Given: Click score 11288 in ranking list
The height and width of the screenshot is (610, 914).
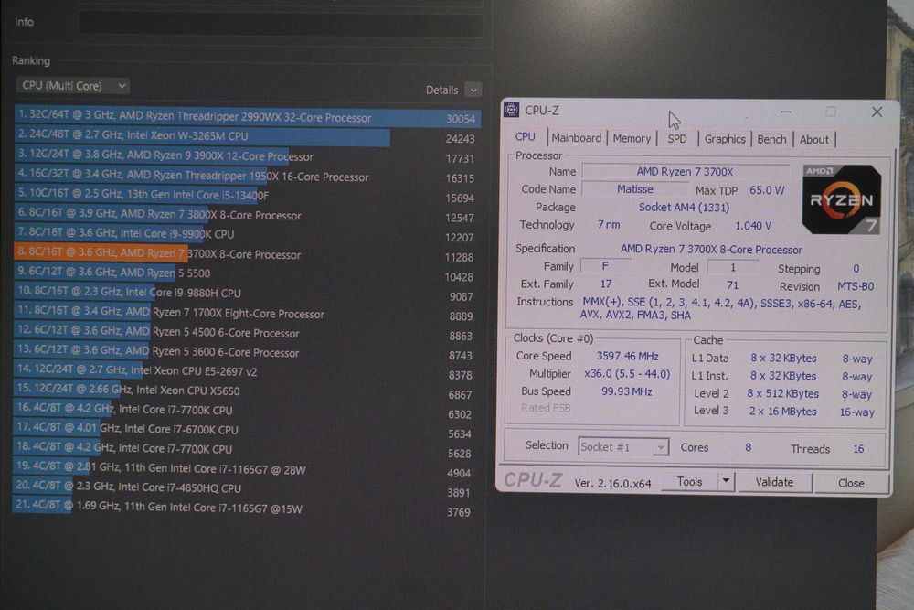Looking at the screenshot, I should [460, 257].
